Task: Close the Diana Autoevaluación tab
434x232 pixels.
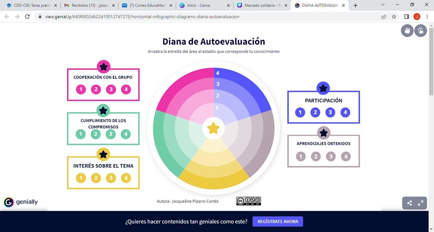Action: click(x=343, y=5)
